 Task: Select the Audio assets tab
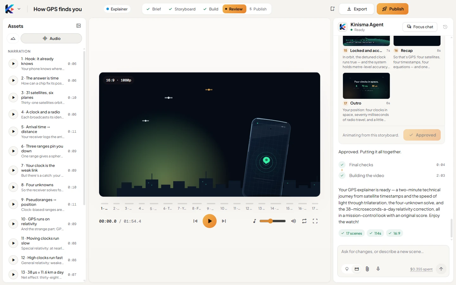[51, 38]
